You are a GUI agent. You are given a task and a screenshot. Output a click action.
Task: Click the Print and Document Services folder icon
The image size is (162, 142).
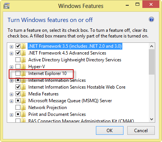pos(23,114)
